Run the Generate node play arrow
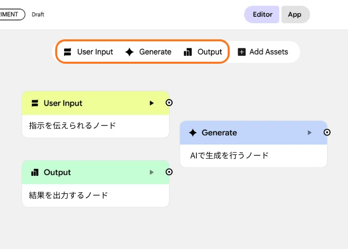The height and width of the screenshot is (249, 348). tap(309, 133)
